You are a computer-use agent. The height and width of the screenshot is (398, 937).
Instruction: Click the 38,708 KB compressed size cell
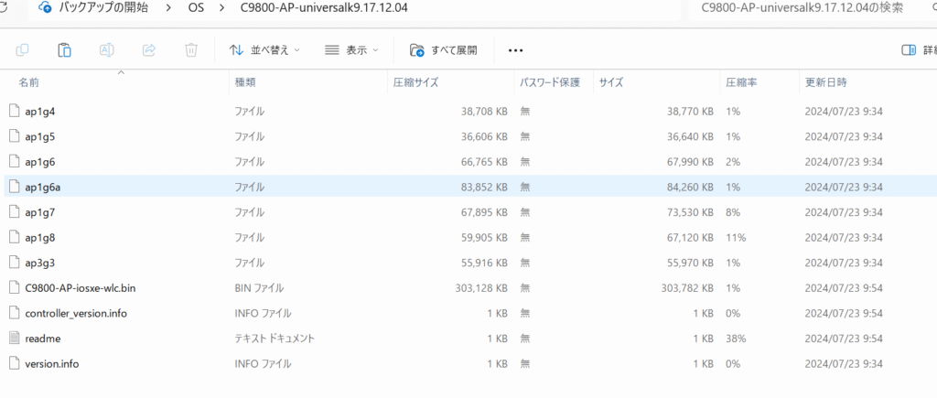click(x=485, y=112)
